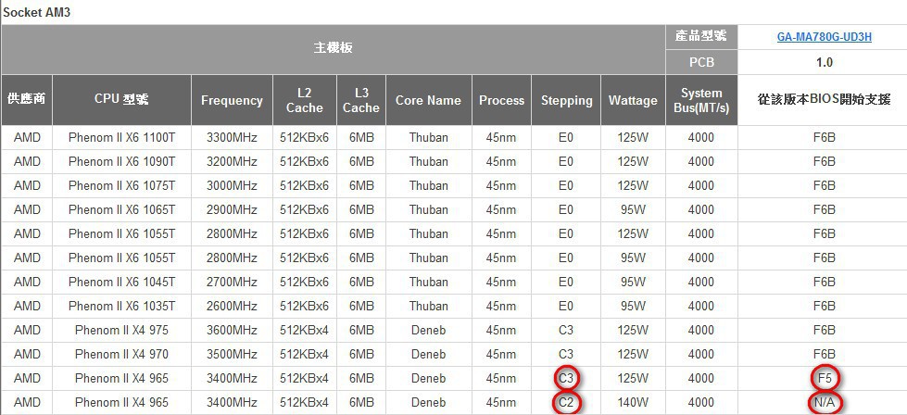Viewport: 907px width, 415px height.
Task: Click C3 in the X4 970 row
Action: 566,354
